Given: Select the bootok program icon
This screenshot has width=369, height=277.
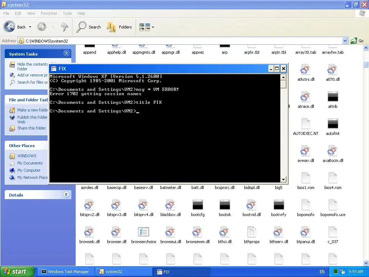Looking at the screenshot, I should 224,205.
